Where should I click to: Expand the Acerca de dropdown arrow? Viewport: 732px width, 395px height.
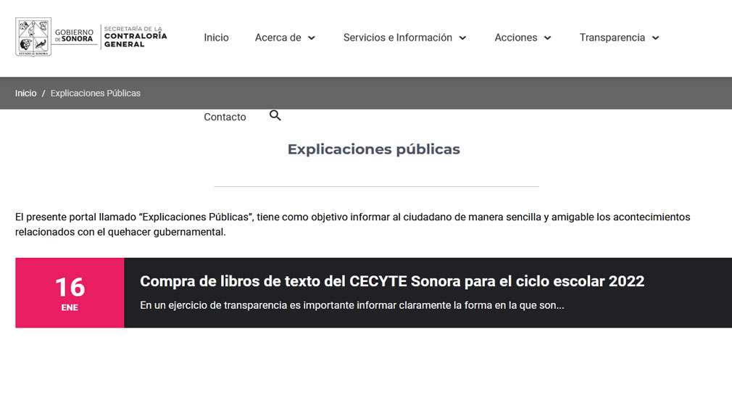pos(312,38)
